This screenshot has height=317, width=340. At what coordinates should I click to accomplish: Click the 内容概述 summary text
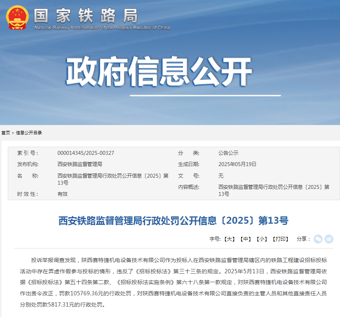point(274,190)
